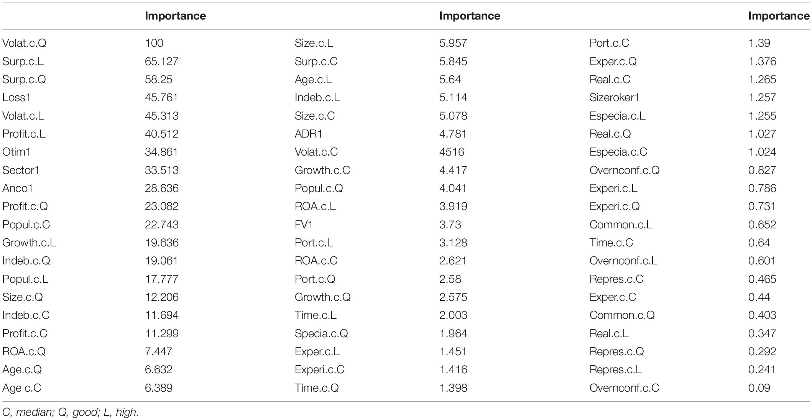Click the middle Importance column header
Screen dimensions: 812x420
pos(470,16)
